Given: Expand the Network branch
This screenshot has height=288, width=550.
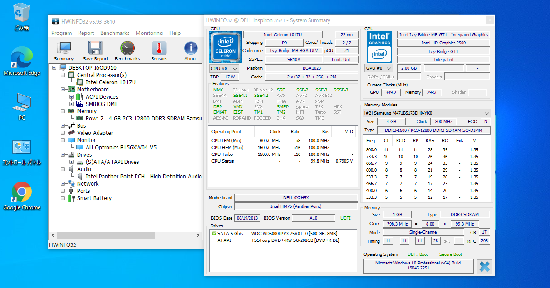Looking at the screenshot, I should coord(63,184).
